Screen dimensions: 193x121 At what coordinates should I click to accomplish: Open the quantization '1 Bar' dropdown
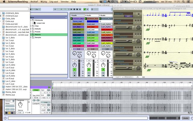coord(38,9)
